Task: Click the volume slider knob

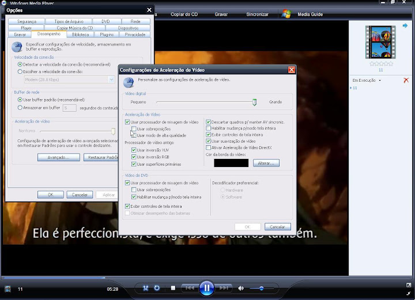Action: pyautogui.click(x=262, y=288)
